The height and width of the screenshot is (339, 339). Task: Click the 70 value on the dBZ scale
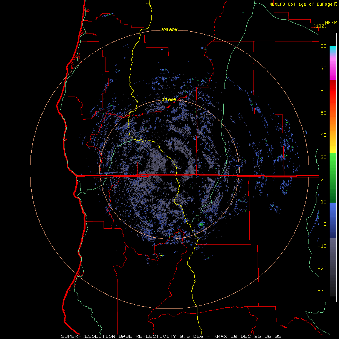click(x=324, y=69)
